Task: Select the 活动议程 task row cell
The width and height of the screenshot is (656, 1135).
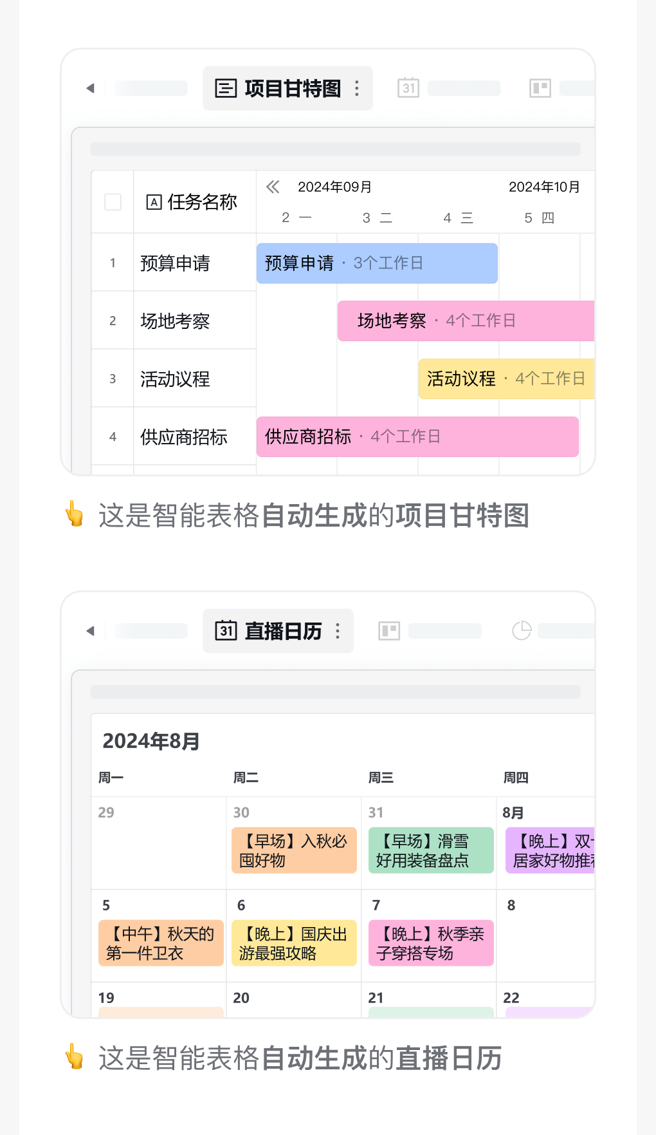Action: (x=195, y=379)
